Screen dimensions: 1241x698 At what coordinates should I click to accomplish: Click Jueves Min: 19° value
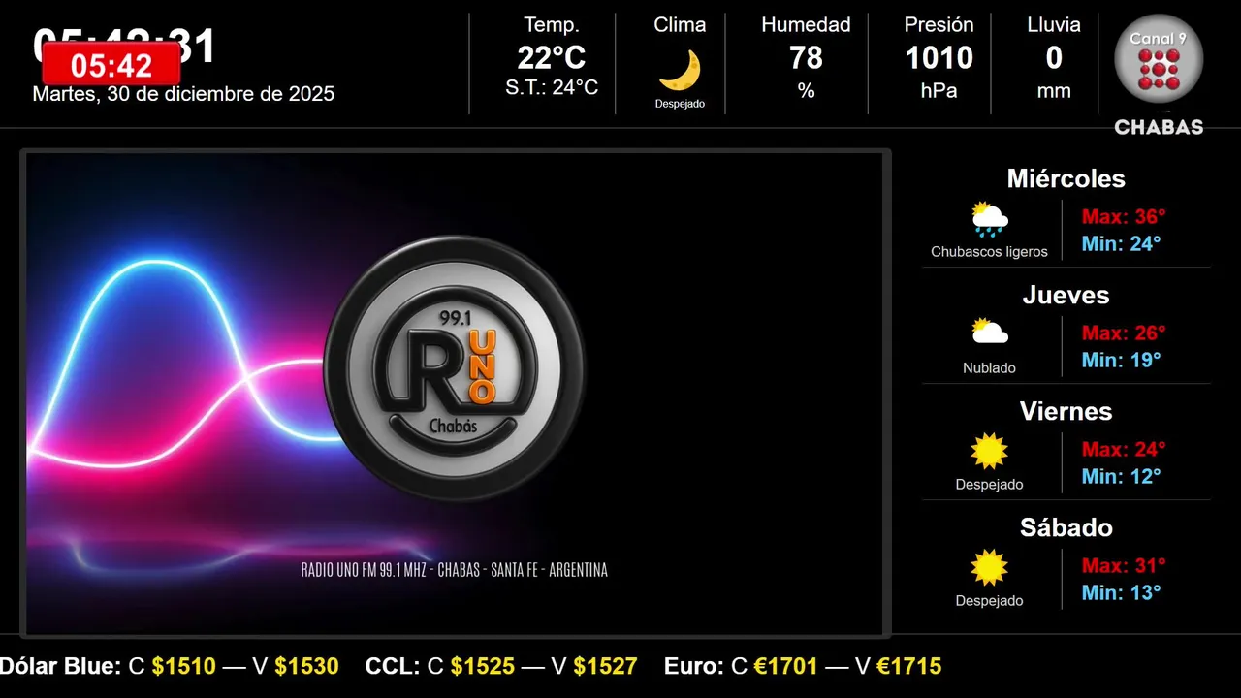(x=1121, y=361)
